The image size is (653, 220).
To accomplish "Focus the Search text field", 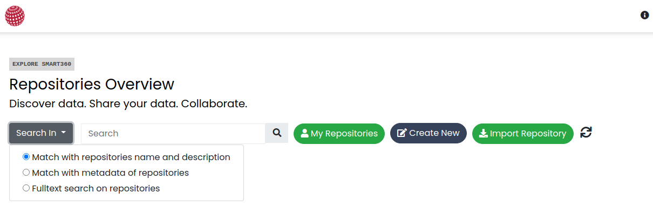I will pyautogui.click(x=173, y=133).
